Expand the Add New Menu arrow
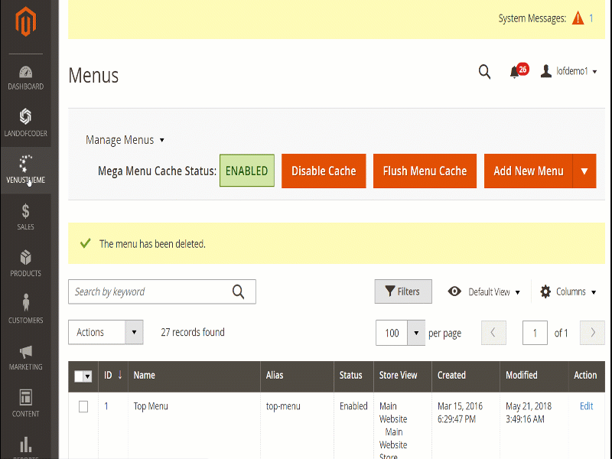Image resolution: width=612 pixels, height=459 pixels. point(584,171)
